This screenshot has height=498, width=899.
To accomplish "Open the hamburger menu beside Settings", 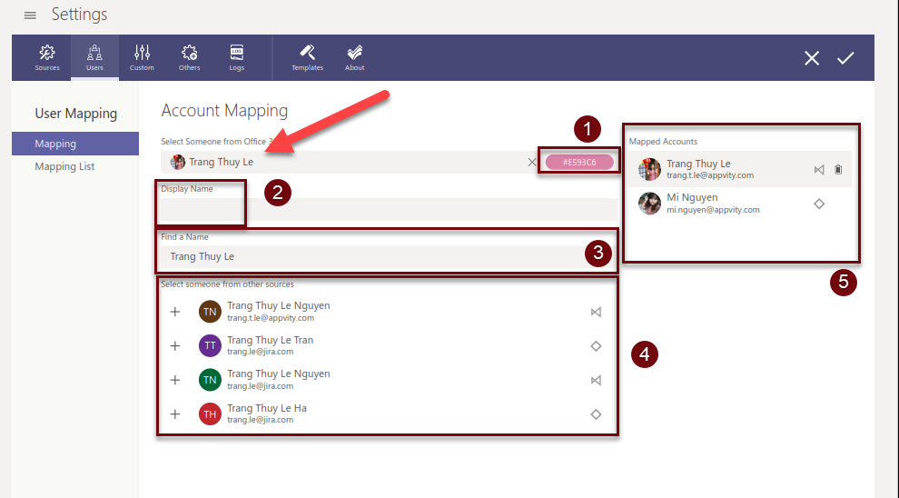I will click(30, 15).
